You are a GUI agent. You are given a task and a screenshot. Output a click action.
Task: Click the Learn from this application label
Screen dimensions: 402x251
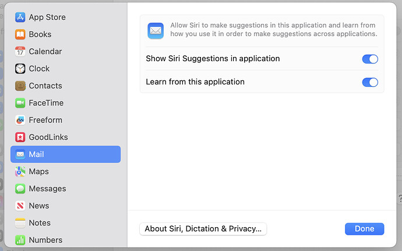click(x=195, y=82)
